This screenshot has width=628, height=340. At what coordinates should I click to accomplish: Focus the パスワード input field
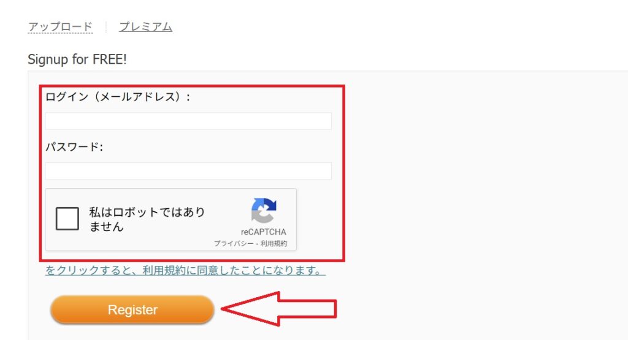point(188,171)
